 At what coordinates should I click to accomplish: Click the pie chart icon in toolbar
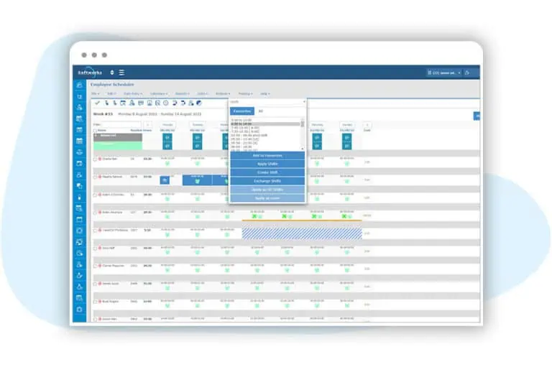click(x=199, y=103)
